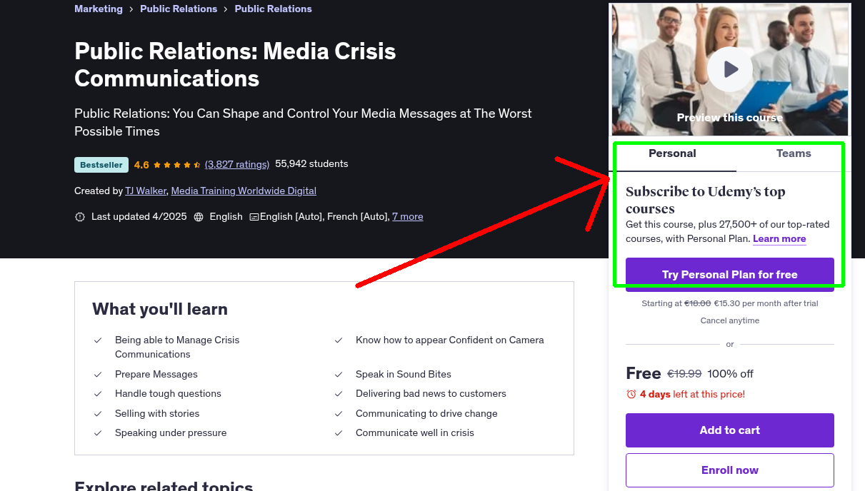The width and height of the screenshot is (865, 491).
Task: Open instructor TJ Walker's profile
Action: pyautogui.click(x=146, y=191)
